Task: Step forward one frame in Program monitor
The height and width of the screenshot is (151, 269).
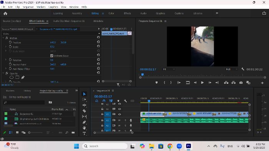Action: (210, 83)
